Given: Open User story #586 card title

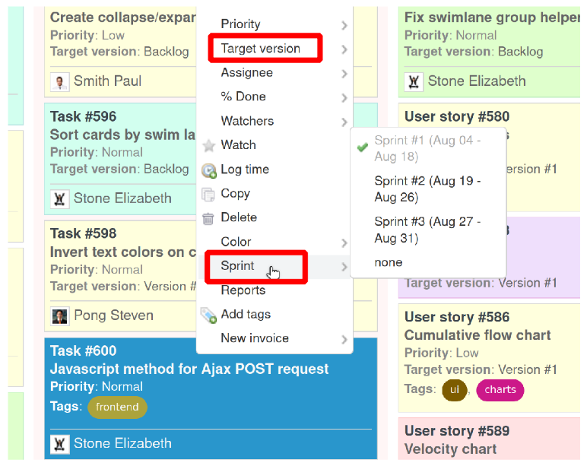Looking at the screenshot, I should point(456,317).
